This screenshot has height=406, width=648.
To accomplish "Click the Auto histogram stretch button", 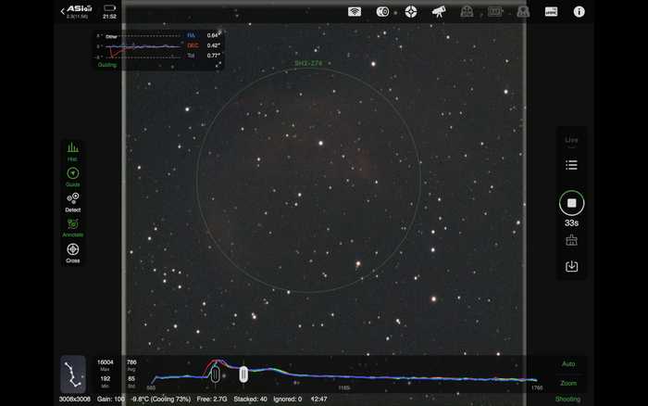I will coord(567,364).
